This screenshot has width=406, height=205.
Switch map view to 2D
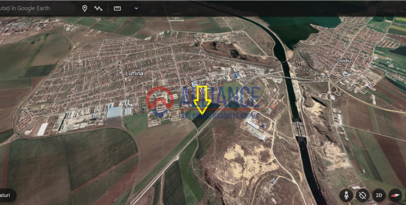click(379, 195)
